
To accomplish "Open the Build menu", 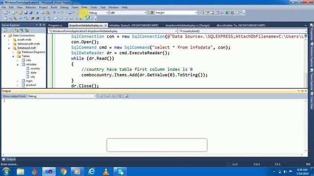I will [x=53, y=7].
